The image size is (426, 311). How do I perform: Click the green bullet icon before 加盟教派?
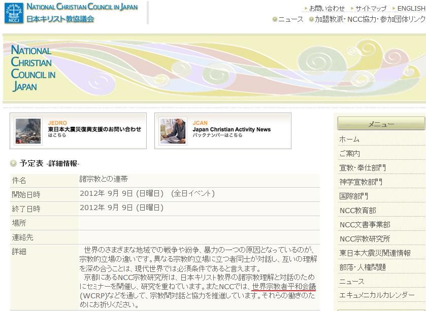tap(311, 19)
